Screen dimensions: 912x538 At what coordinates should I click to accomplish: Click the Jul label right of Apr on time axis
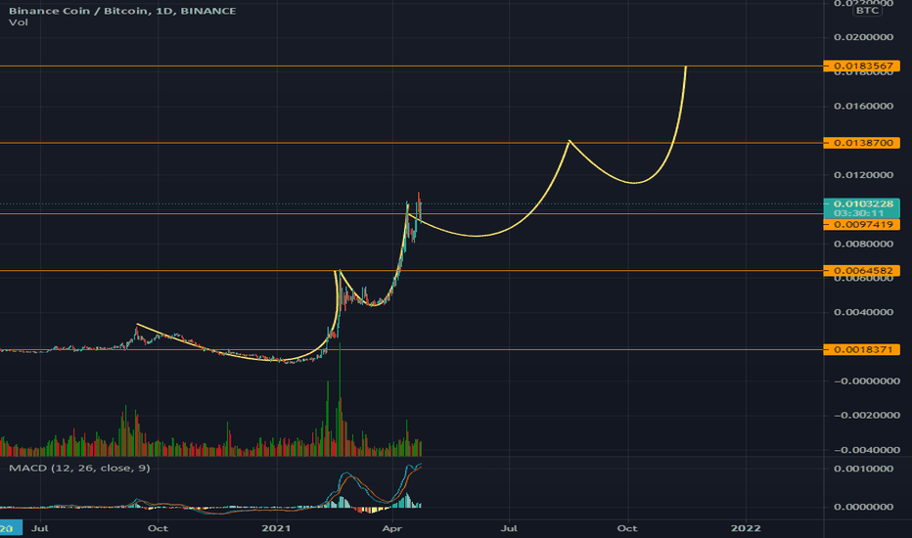click(510, 528)
